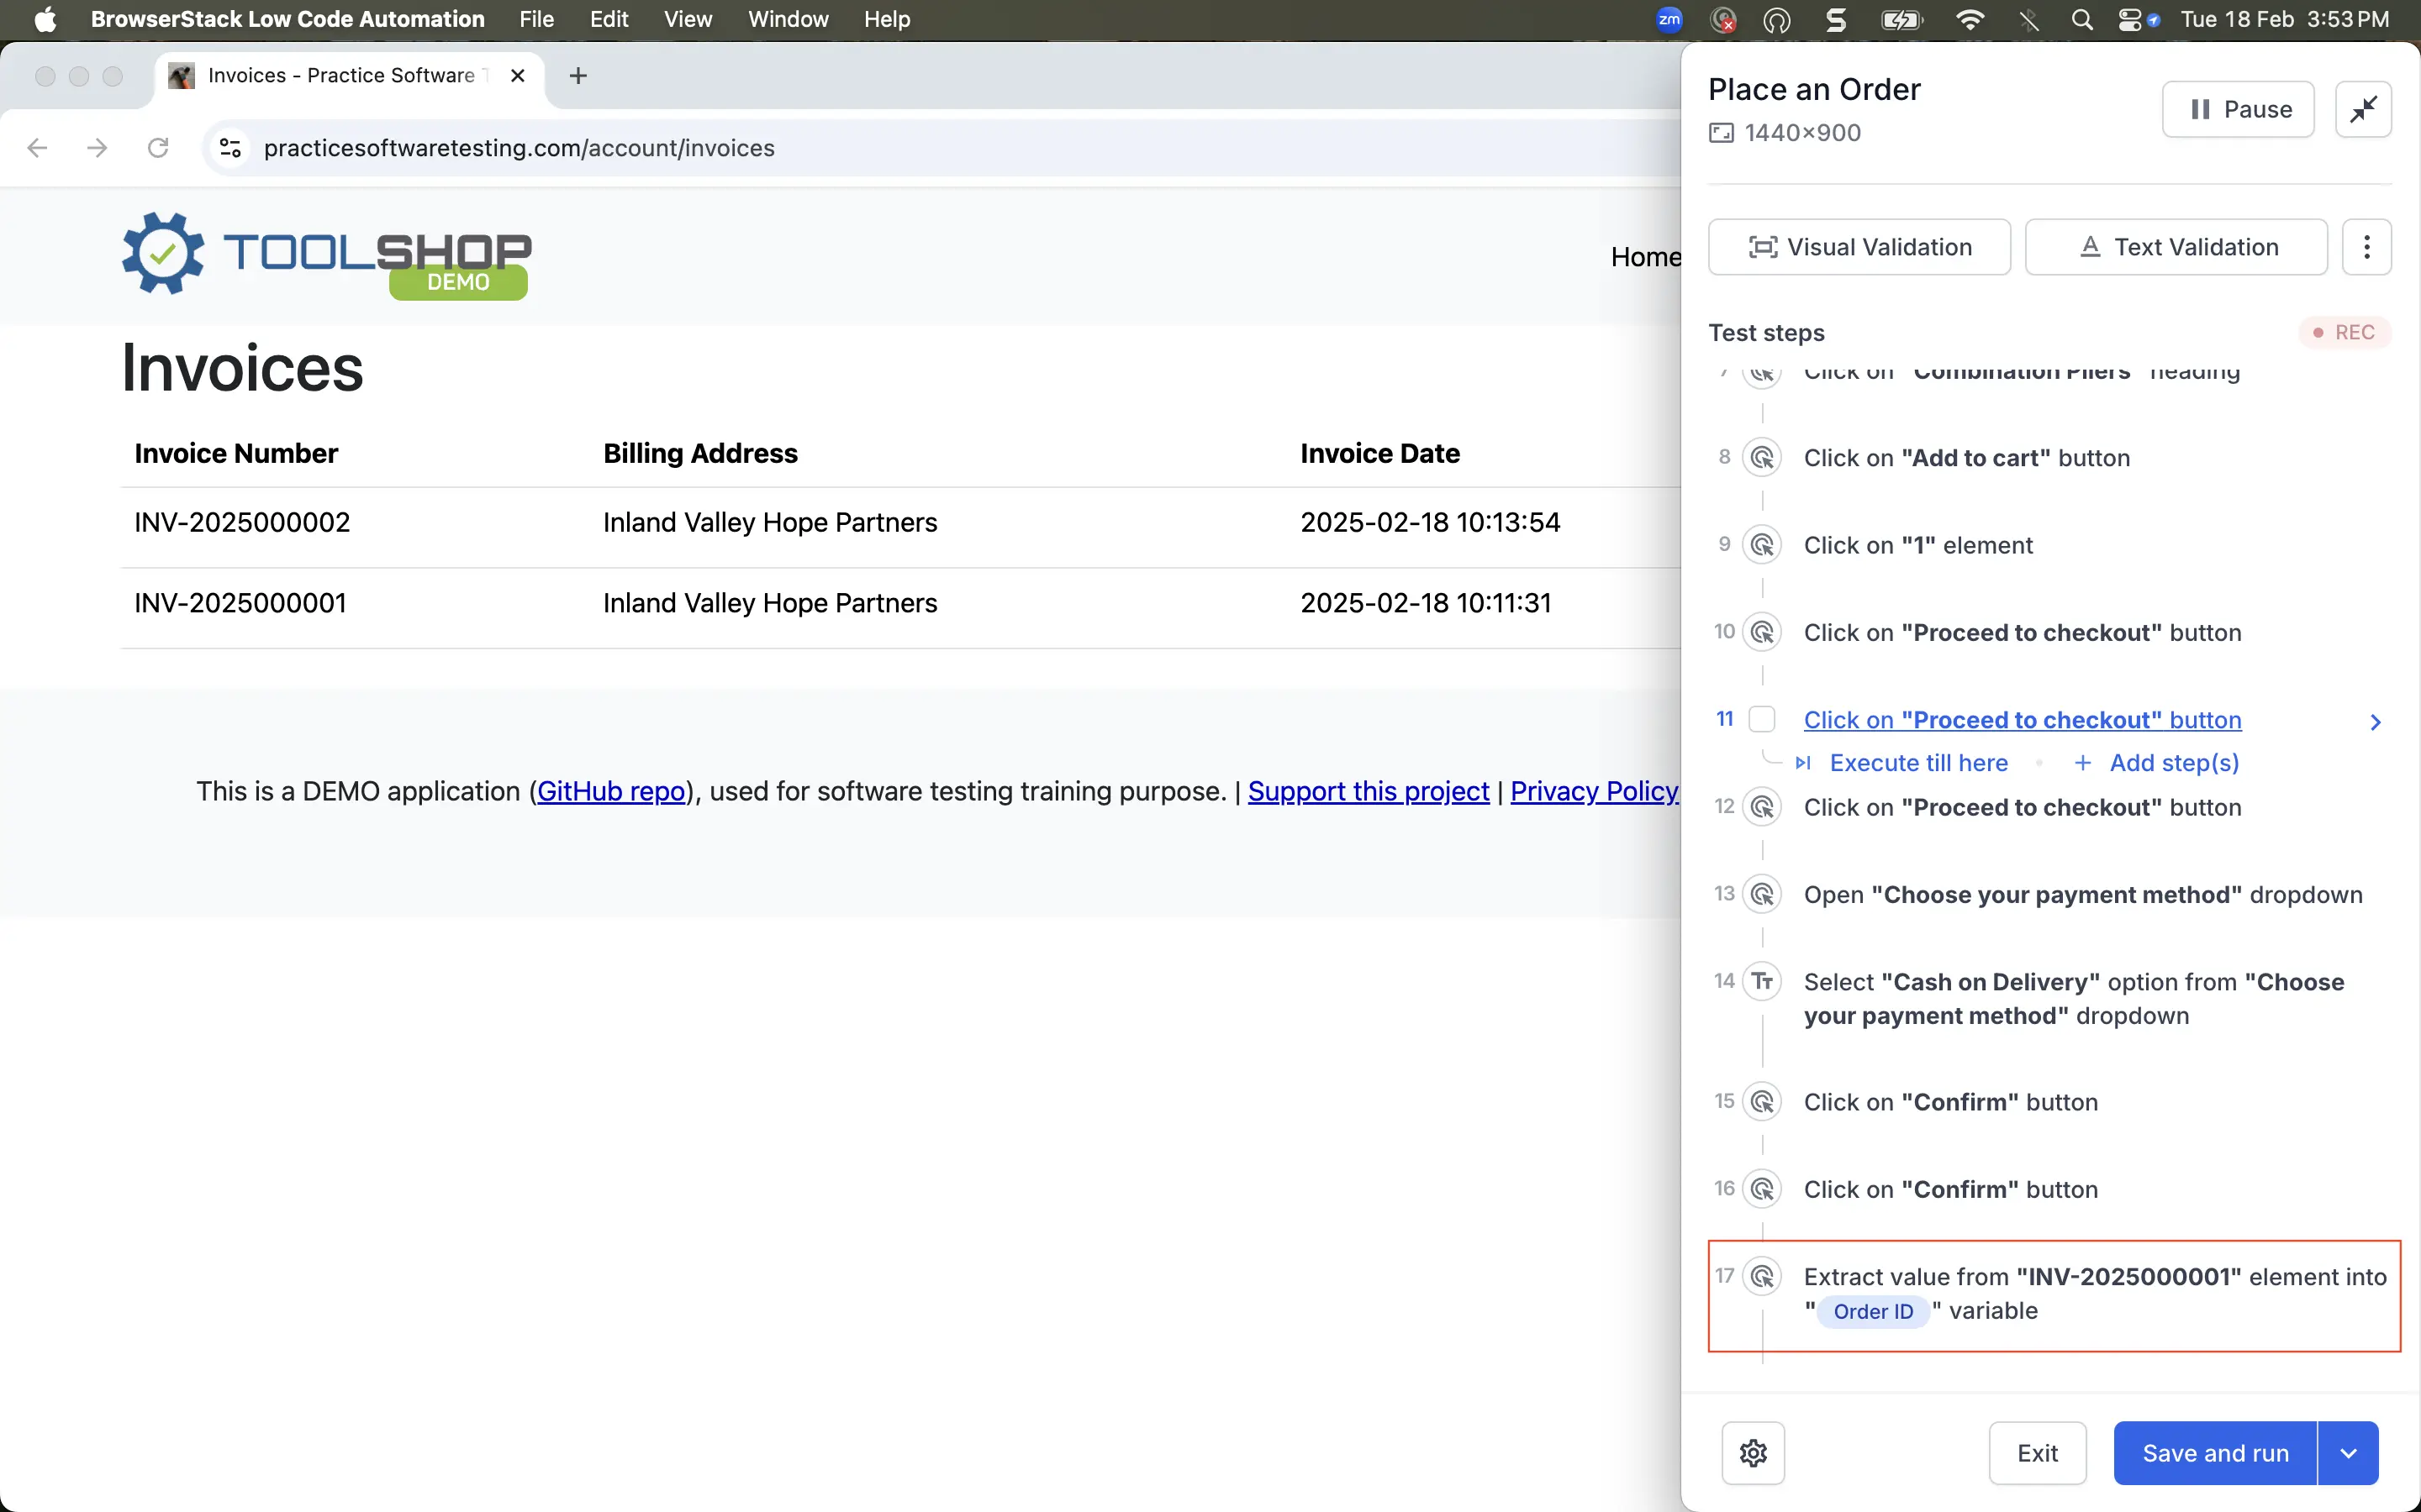Open the recorder settings gear icon
The height and width of the screenshot is (1512, 2421).
1753,1452
